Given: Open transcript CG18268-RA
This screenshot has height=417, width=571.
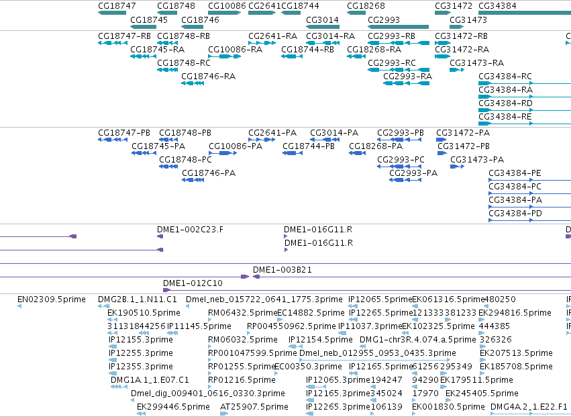Looking at the screenshot, I should coord(374,50).
